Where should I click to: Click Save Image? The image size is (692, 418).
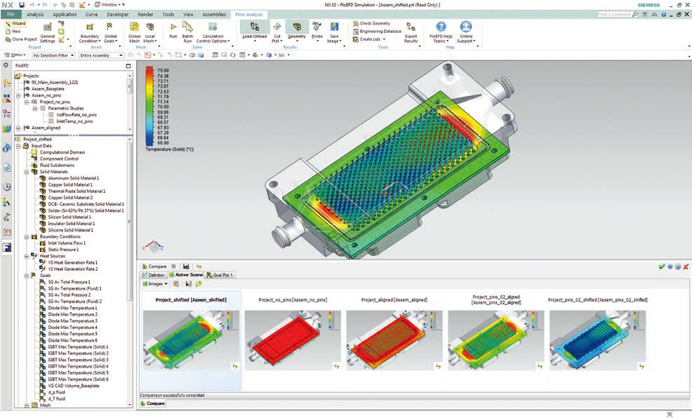tap(334, 33)
